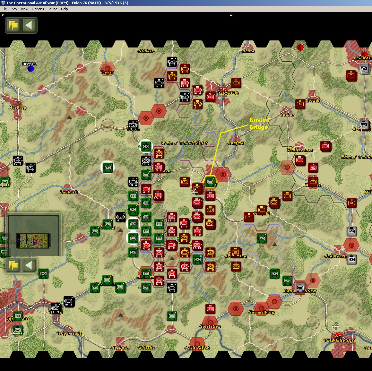The width and height of the screenshot is (372, 371).
Task: Select the white-highlighted green 9 9 unit
Action: [x=146, y=146]
